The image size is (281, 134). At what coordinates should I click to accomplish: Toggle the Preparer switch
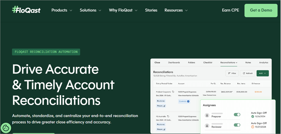(237, 115)
